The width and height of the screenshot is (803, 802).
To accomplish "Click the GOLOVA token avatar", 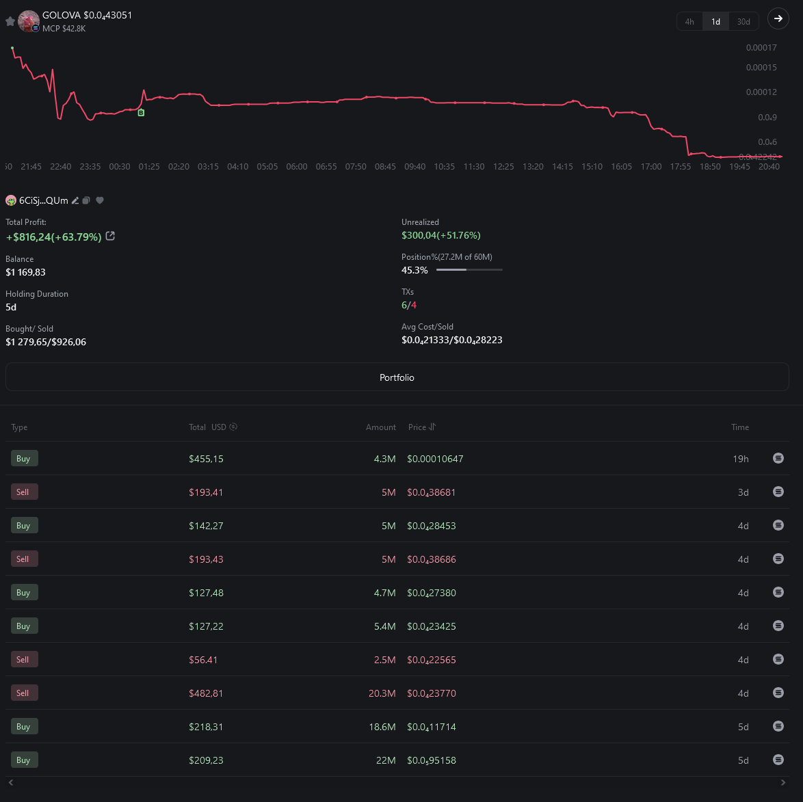I will (x=29, y=21).
